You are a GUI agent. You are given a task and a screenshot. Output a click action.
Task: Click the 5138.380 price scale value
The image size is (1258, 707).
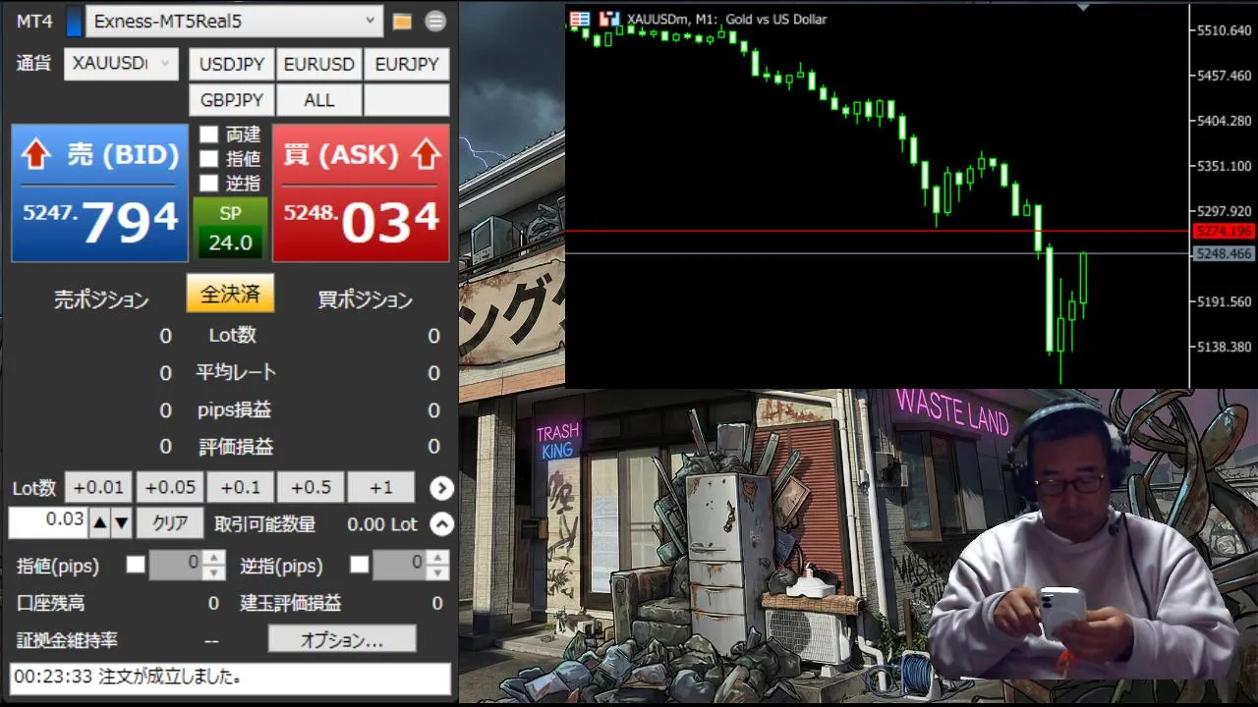[1224, 347]
